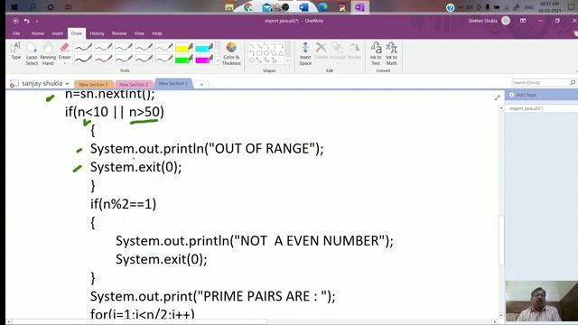Switch to the Review ribbon tab
578x325 pixels.
(x=119, y=33)
